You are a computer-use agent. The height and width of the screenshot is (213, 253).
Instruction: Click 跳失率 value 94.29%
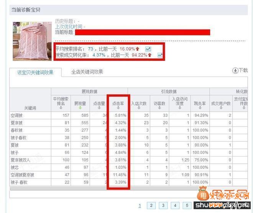point(201,115)
